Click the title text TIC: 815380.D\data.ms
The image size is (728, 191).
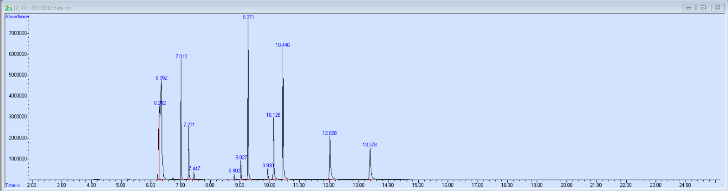42,8
